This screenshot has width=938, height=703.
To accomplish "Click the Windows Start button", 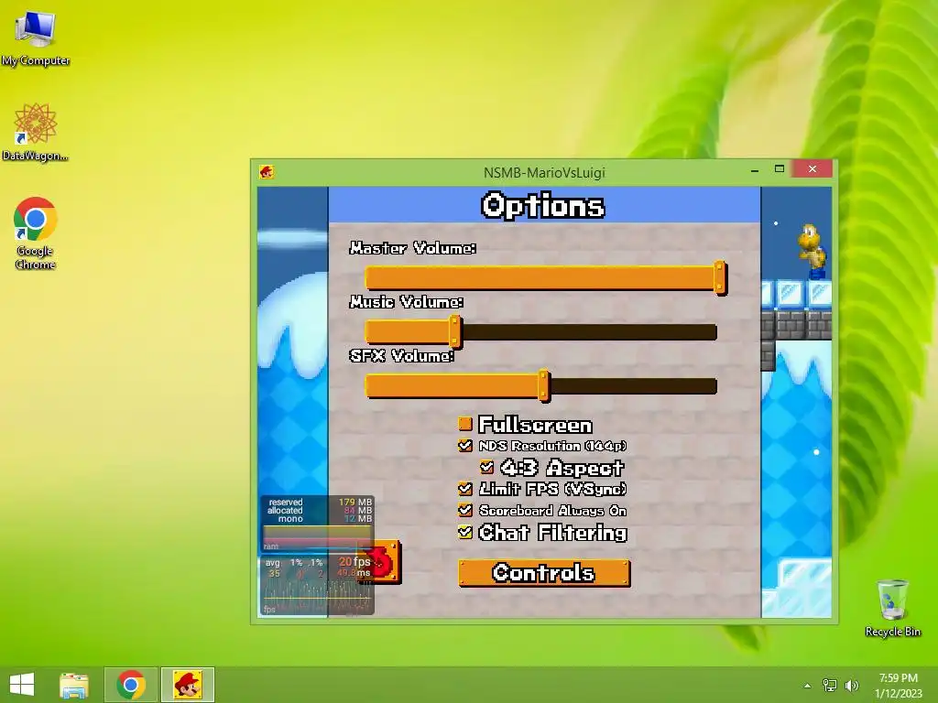I will [x=22, y=685].
